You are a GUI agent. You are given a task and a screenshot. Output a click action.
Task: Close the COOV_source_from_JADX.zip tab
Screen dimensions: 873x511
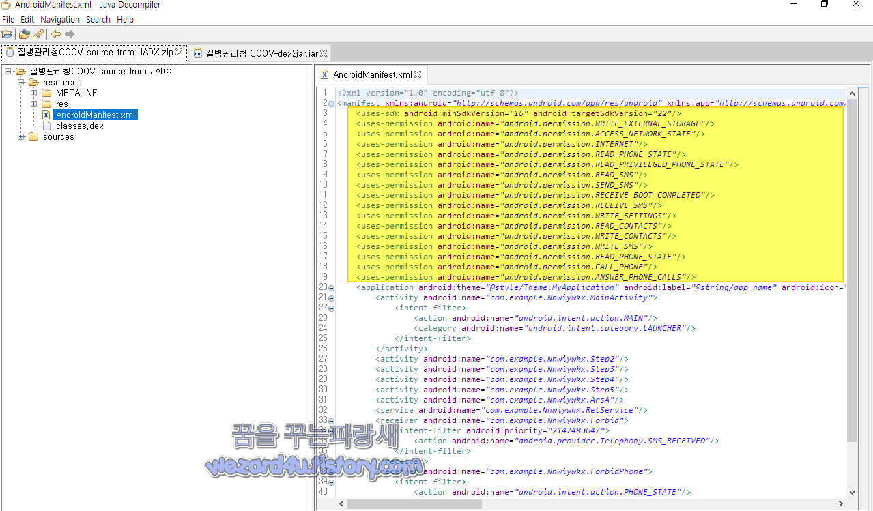coord(179,52)
